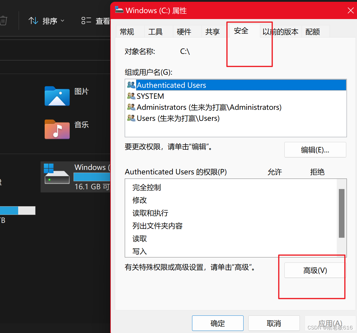The width and height of the screenshot is (357, 333).
Task: Click the Authenticated Users group icon
Action: coord(131,85)
